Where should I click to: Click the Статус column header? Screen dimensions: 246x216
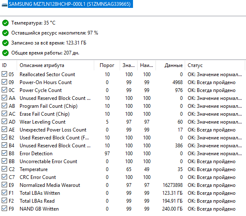215,65
